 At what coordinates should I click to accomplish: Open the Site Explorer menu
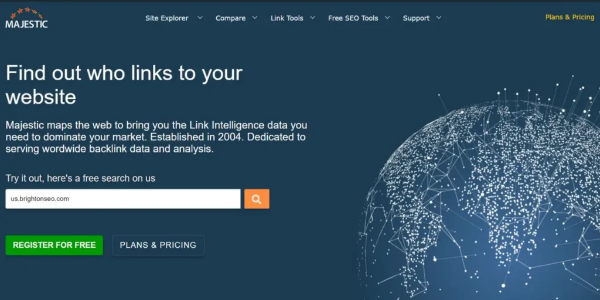click(167, 18)
